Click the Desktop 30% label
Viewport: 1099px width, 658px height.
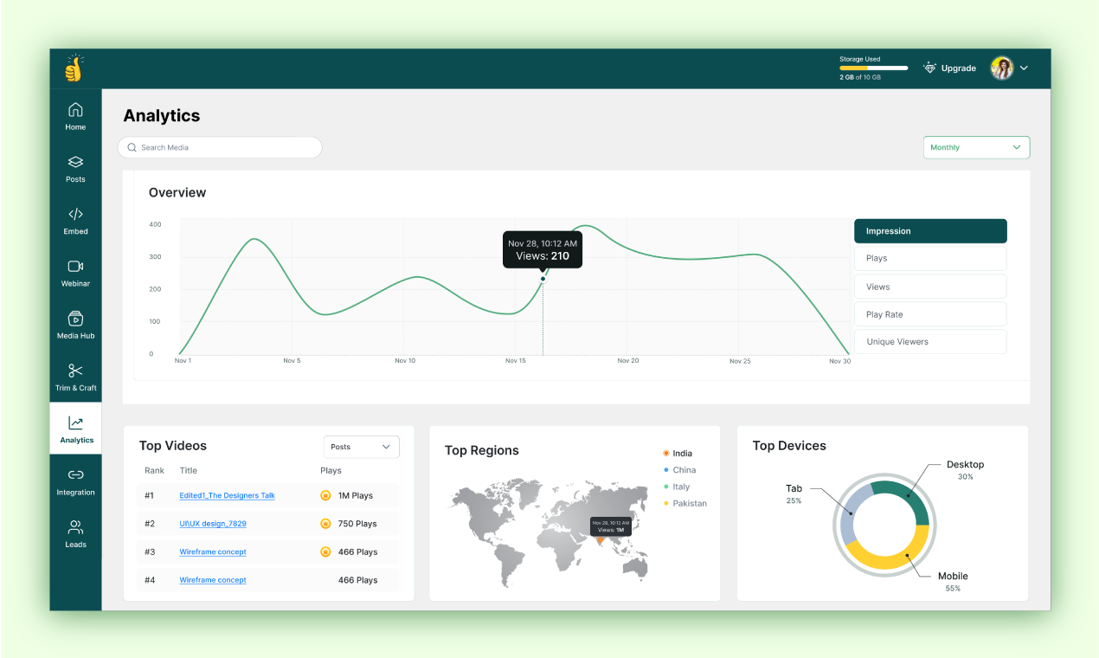point(965,470)
